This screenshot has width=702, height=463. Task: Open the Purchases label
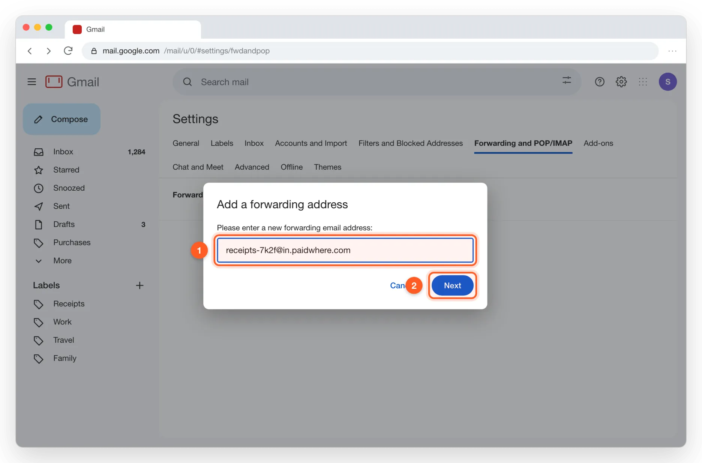72,243
